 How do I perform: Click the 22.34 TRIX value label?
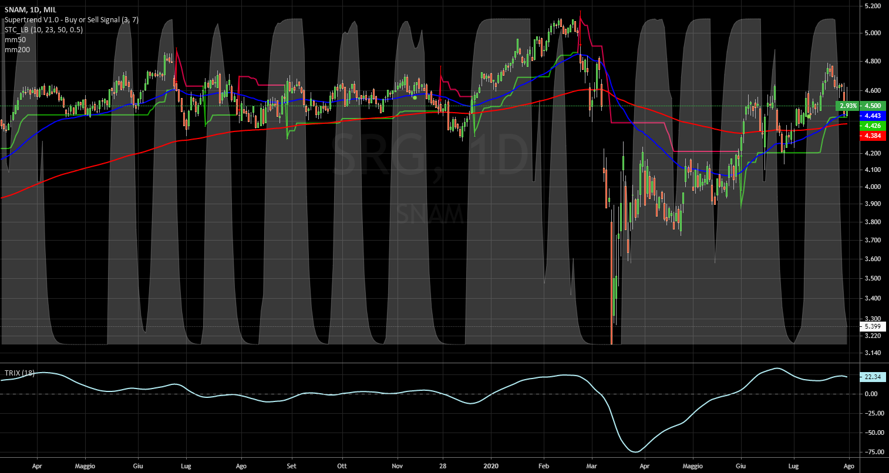[x=872, y=378]
